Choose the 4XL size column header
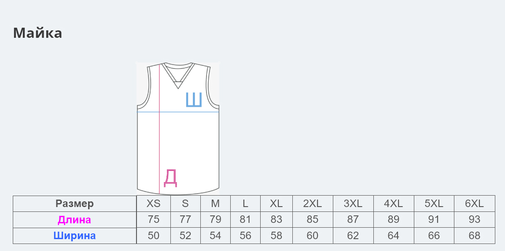The height and width of the screenshot is (251, 505). 394,204
